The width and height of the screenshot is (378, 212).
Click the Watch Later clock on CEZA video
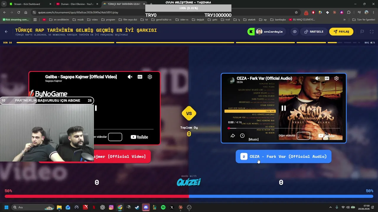[242, 136]
